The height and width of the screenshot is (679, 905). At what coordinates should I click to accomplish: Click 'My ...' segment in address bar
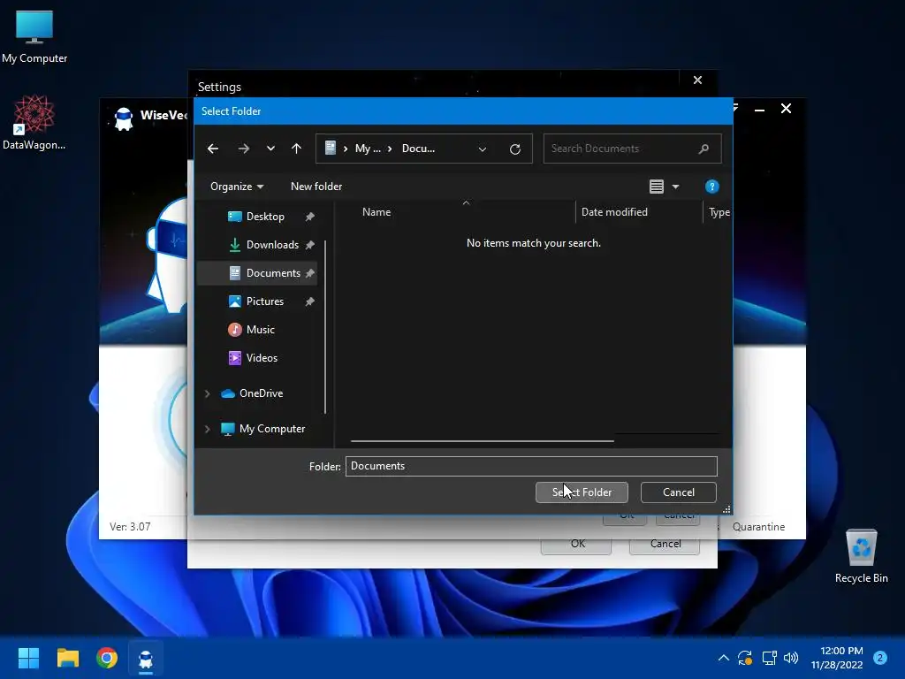pyautogui.click(x=368, y=149)
